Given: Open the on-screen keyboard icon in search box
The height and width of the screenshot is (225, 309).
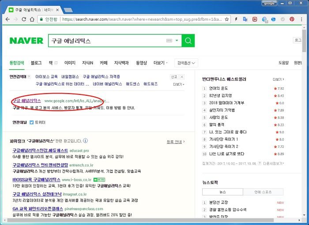Looking at the screenshot, I should 169,41.
